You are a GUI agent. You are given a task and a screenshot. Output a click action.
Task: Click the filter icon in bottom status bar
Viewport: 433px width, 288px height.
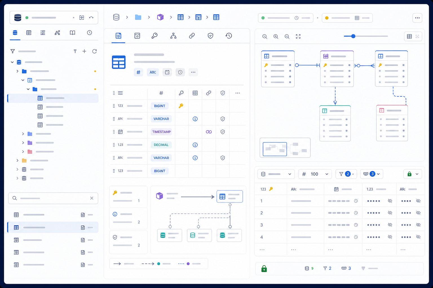[x=325, y=268]
